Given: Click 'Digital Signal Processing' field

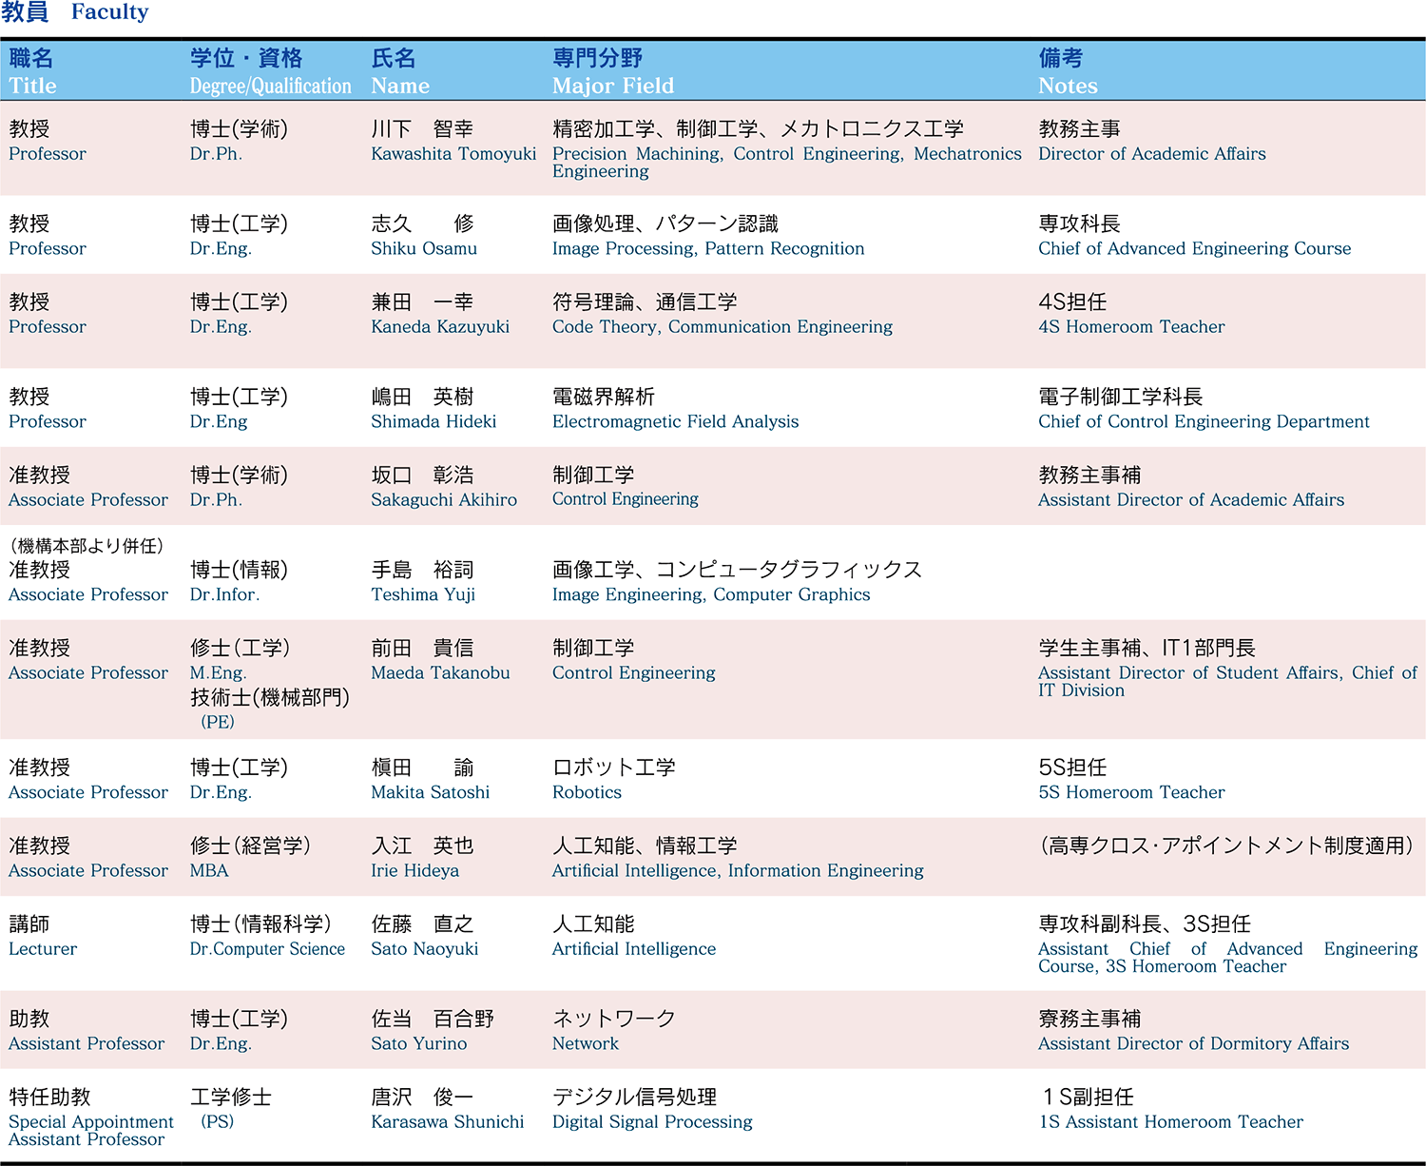Looking at the screenshot, I should [x=652, y=1122].
